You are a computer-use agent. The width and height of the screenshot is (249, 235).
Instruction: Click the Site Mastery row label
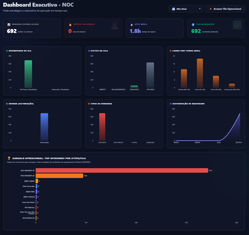coord(30,207)
